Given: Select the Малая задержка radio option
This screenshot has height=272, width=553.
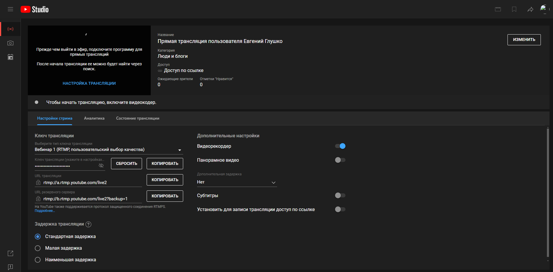Looking at the screenshot, I should (x=38, y=248).
